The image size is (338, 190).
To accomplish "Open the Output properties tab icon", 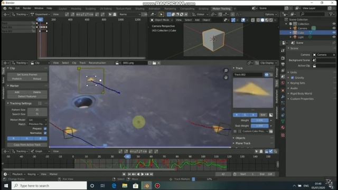I will tap(283, 64).
